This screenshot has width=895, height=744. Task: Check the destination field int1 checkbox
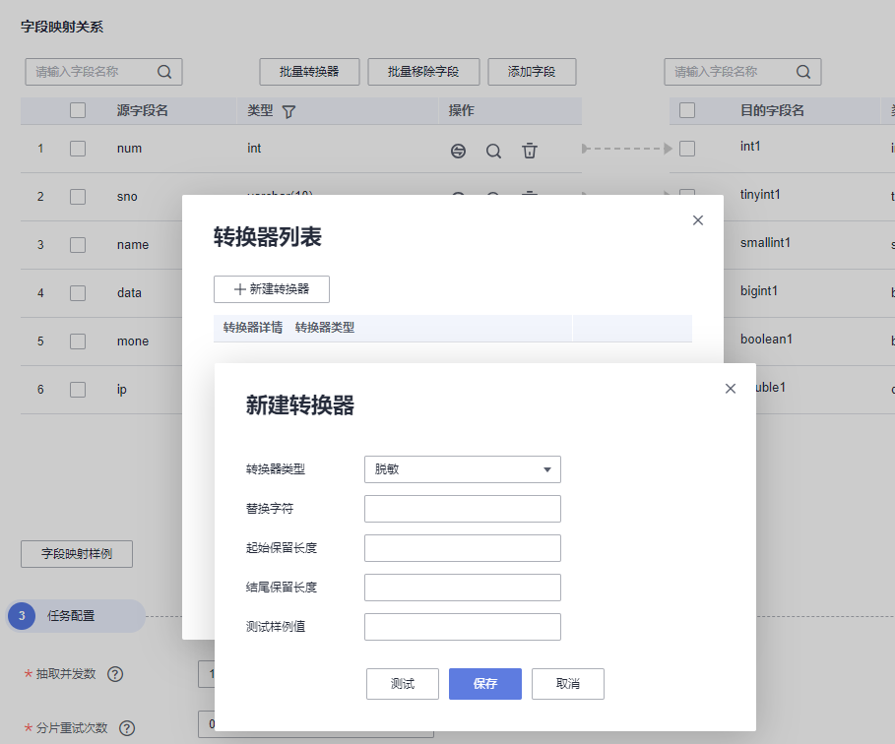[687, 149]
